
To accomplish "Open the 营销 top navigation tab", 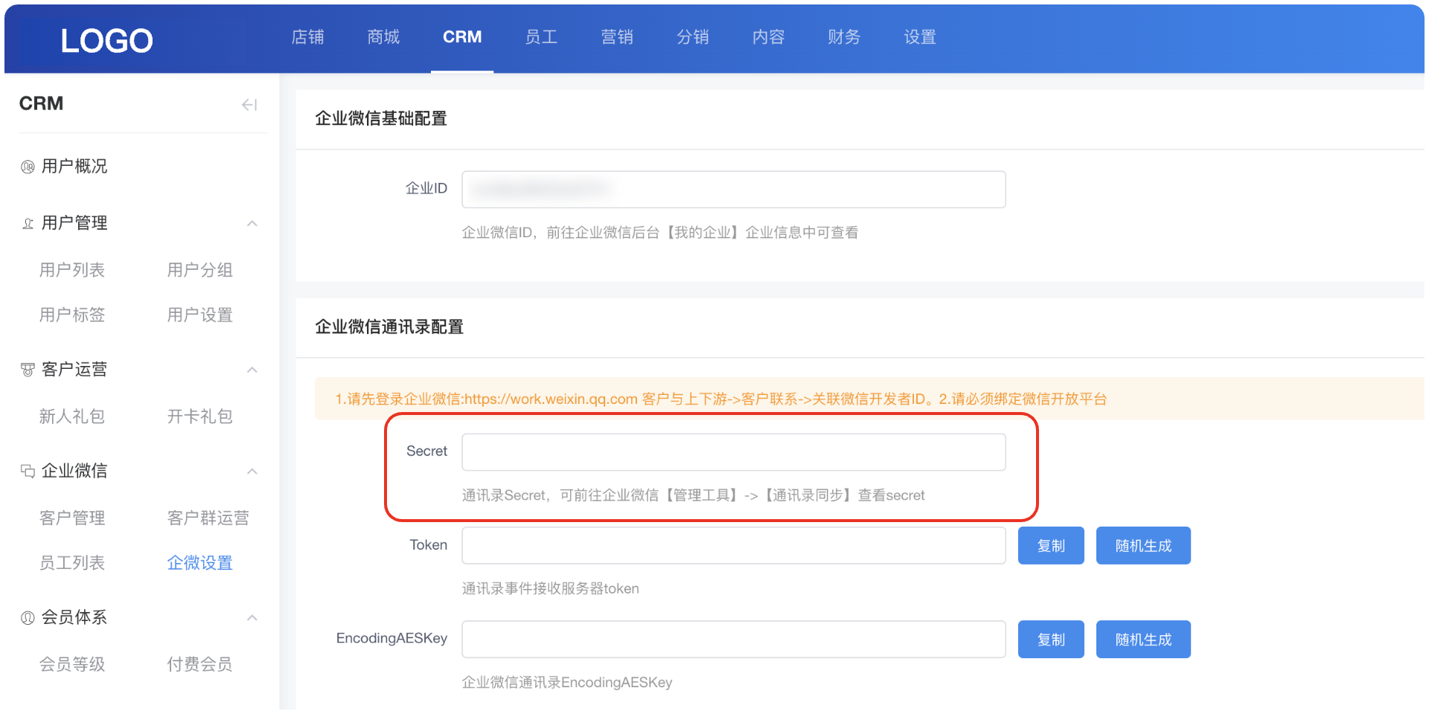I will point(616,37).
